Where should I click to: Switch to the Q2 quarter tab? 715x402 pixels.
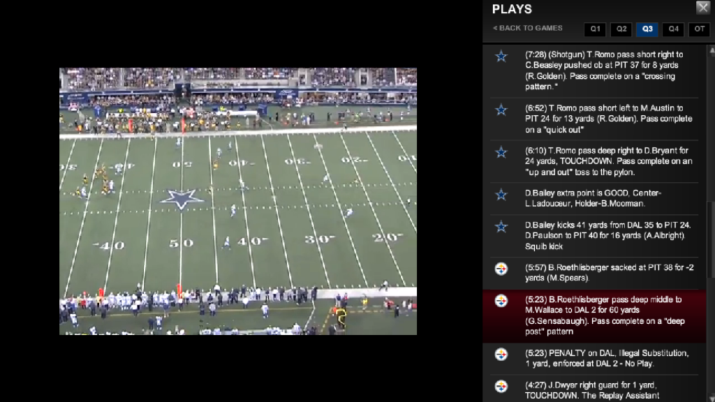tap(621, 29)
